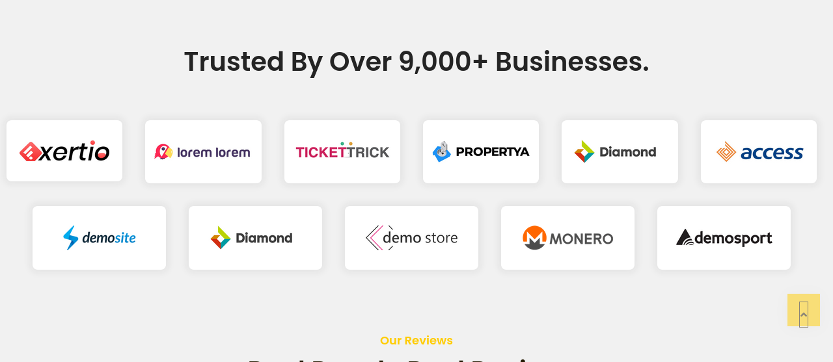Image resolution: width=833 pixels, height=362 pixels.
Task: Click the demosport wordmark text
Action: [733, 239]
